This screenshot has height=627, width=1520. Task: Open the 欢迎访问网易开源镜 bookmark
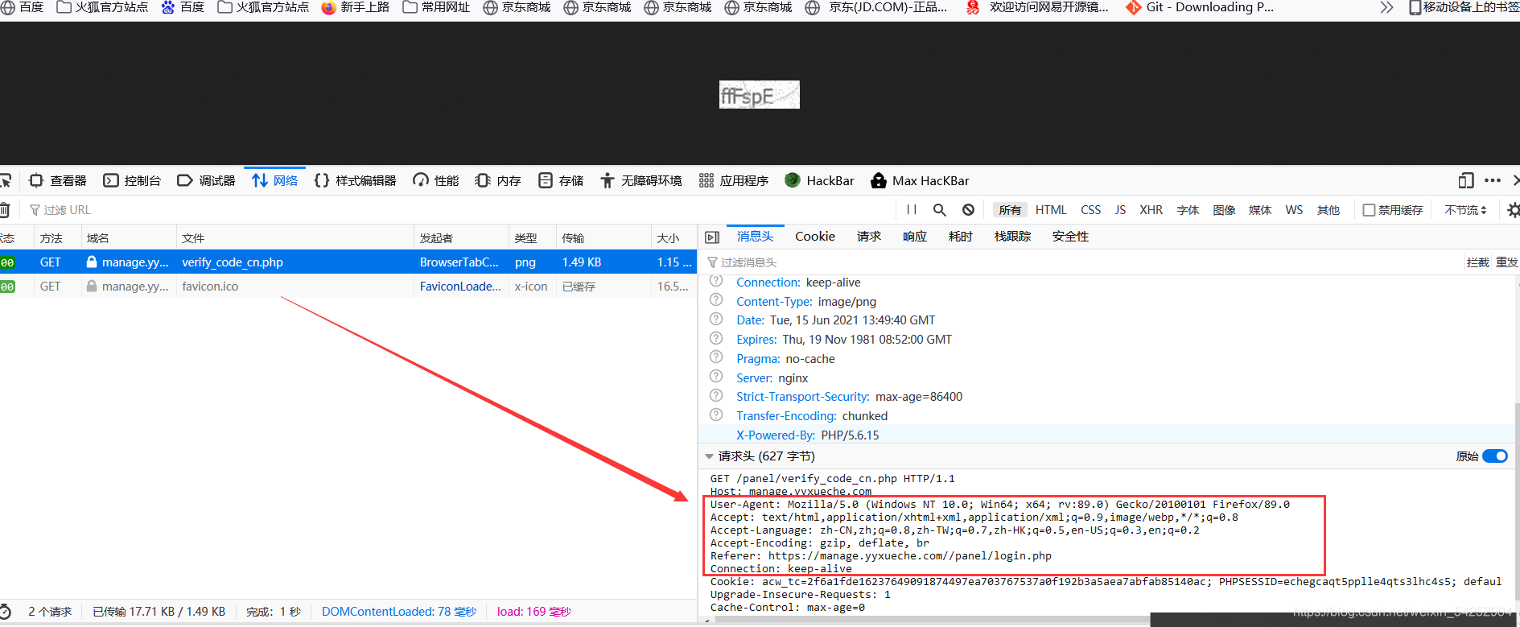coord(1038,7)
